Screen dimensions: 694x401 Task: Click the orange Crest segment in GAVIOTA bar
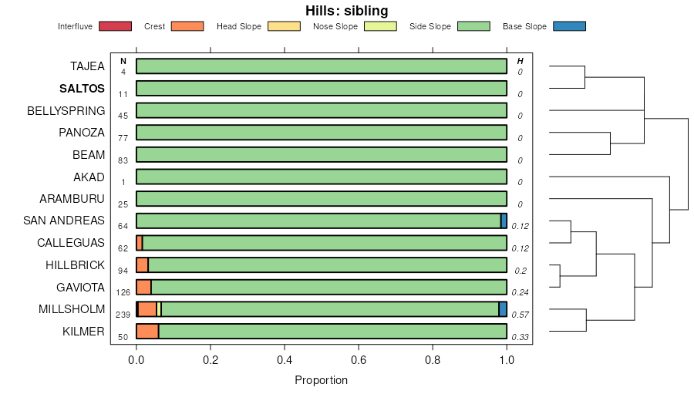(143, 288)
